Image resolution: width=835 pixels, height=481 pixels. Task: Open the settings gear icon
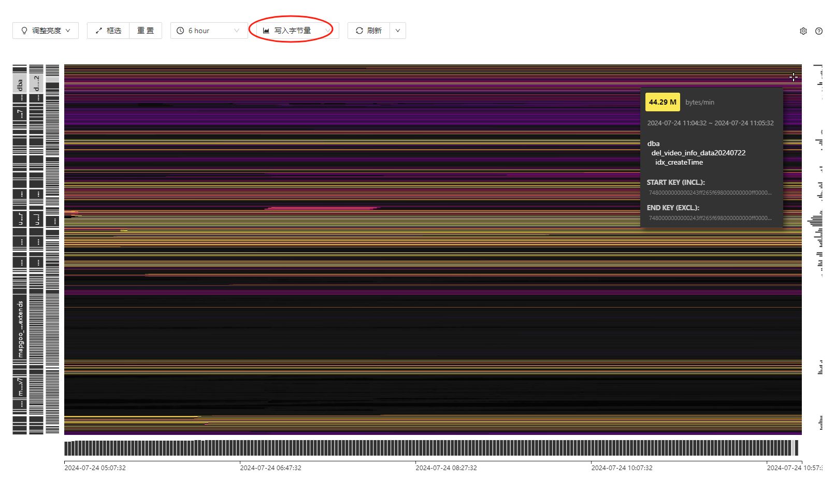click(803, 31)
